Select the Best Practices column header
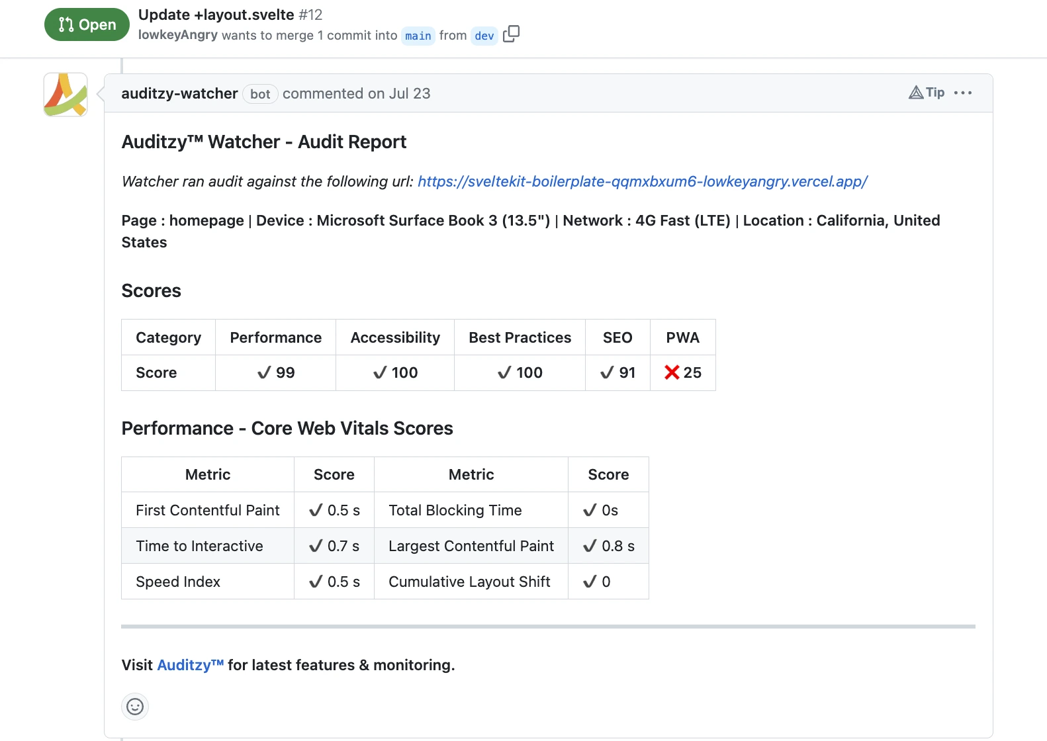The height and width of the screenshot is (741, 1047). [x=520, y=337]
